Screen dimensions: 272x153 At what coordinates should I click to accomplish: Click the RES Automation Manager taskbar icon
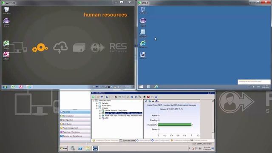95,148
